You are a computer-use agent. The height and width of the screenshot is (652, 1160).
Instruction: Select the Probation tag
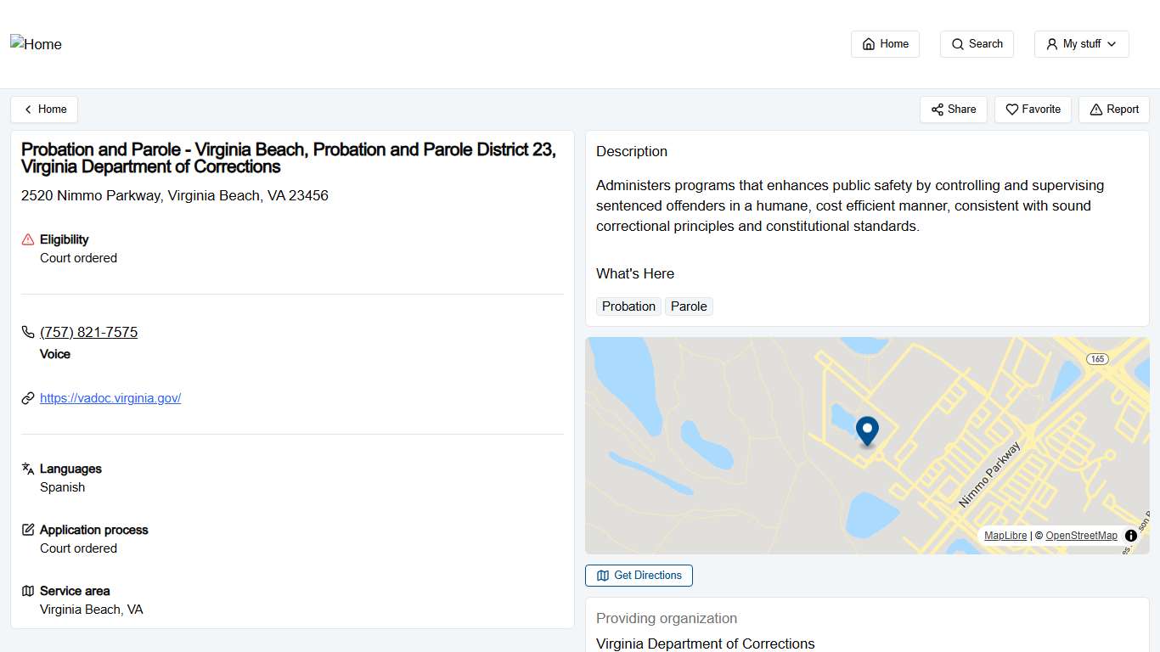point(628,306)
